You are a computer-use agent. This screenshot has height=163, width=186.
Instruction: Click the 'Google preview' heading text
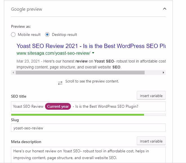pyautogui.click(x=26, y=9)
